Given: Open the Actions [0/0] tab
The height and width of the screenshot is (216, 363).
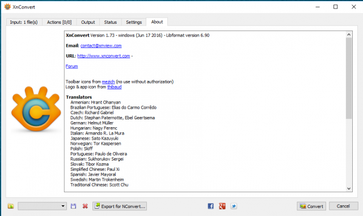Looking at the screenshot, I should (59, 22).
